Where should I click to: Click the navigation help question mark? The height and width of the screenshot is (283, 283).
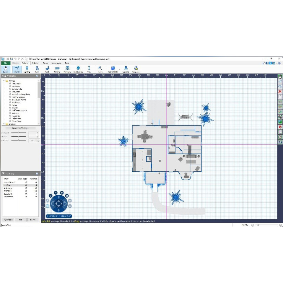pyautogui.click(x=51, y=196)
